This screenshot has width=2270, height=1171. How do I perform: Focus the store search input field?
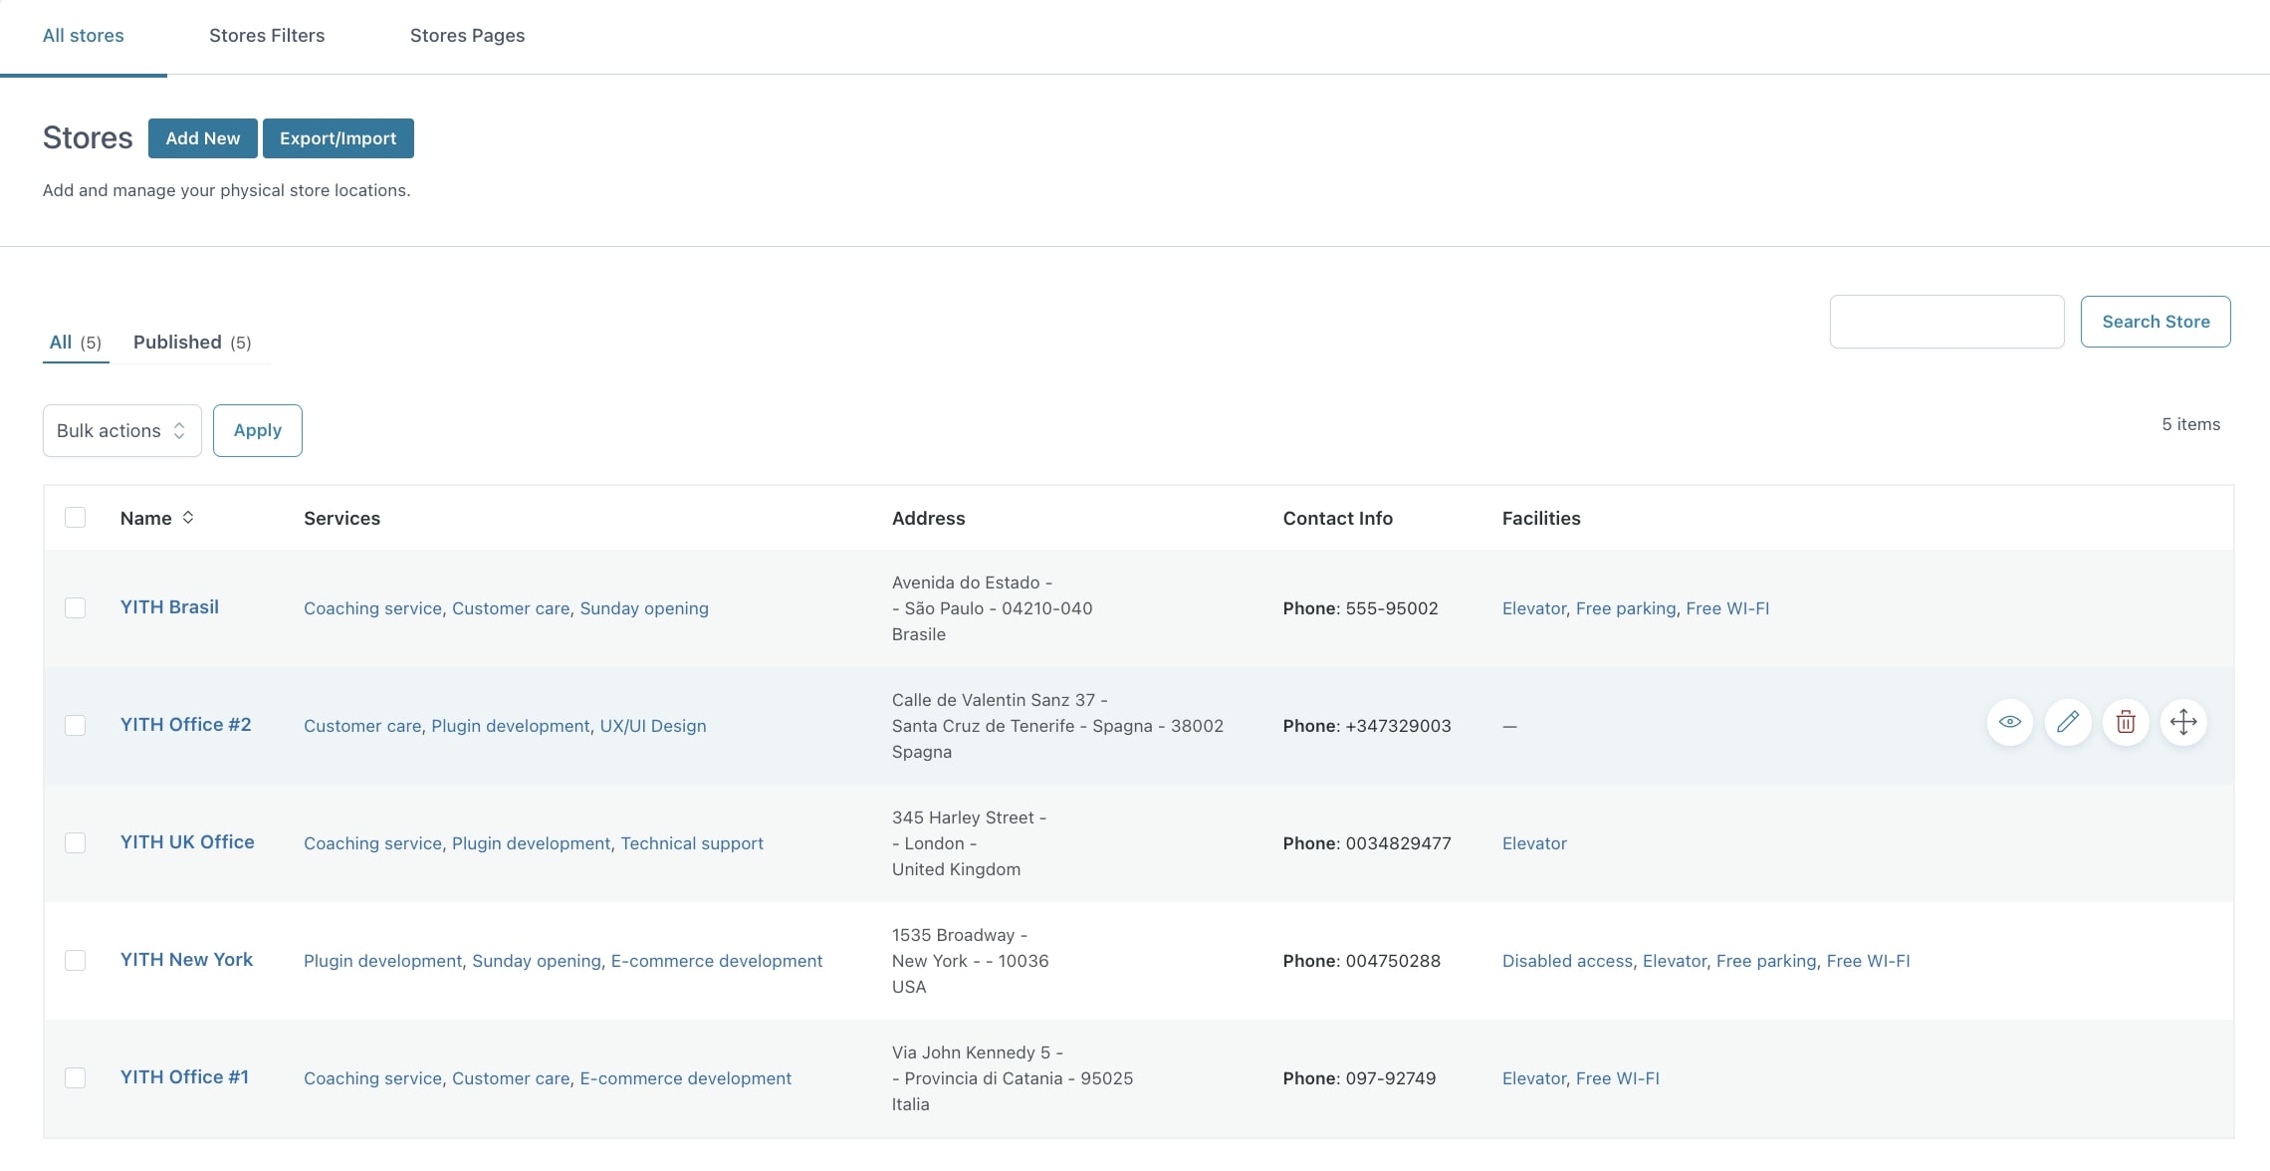click(x=1946, y=322)
